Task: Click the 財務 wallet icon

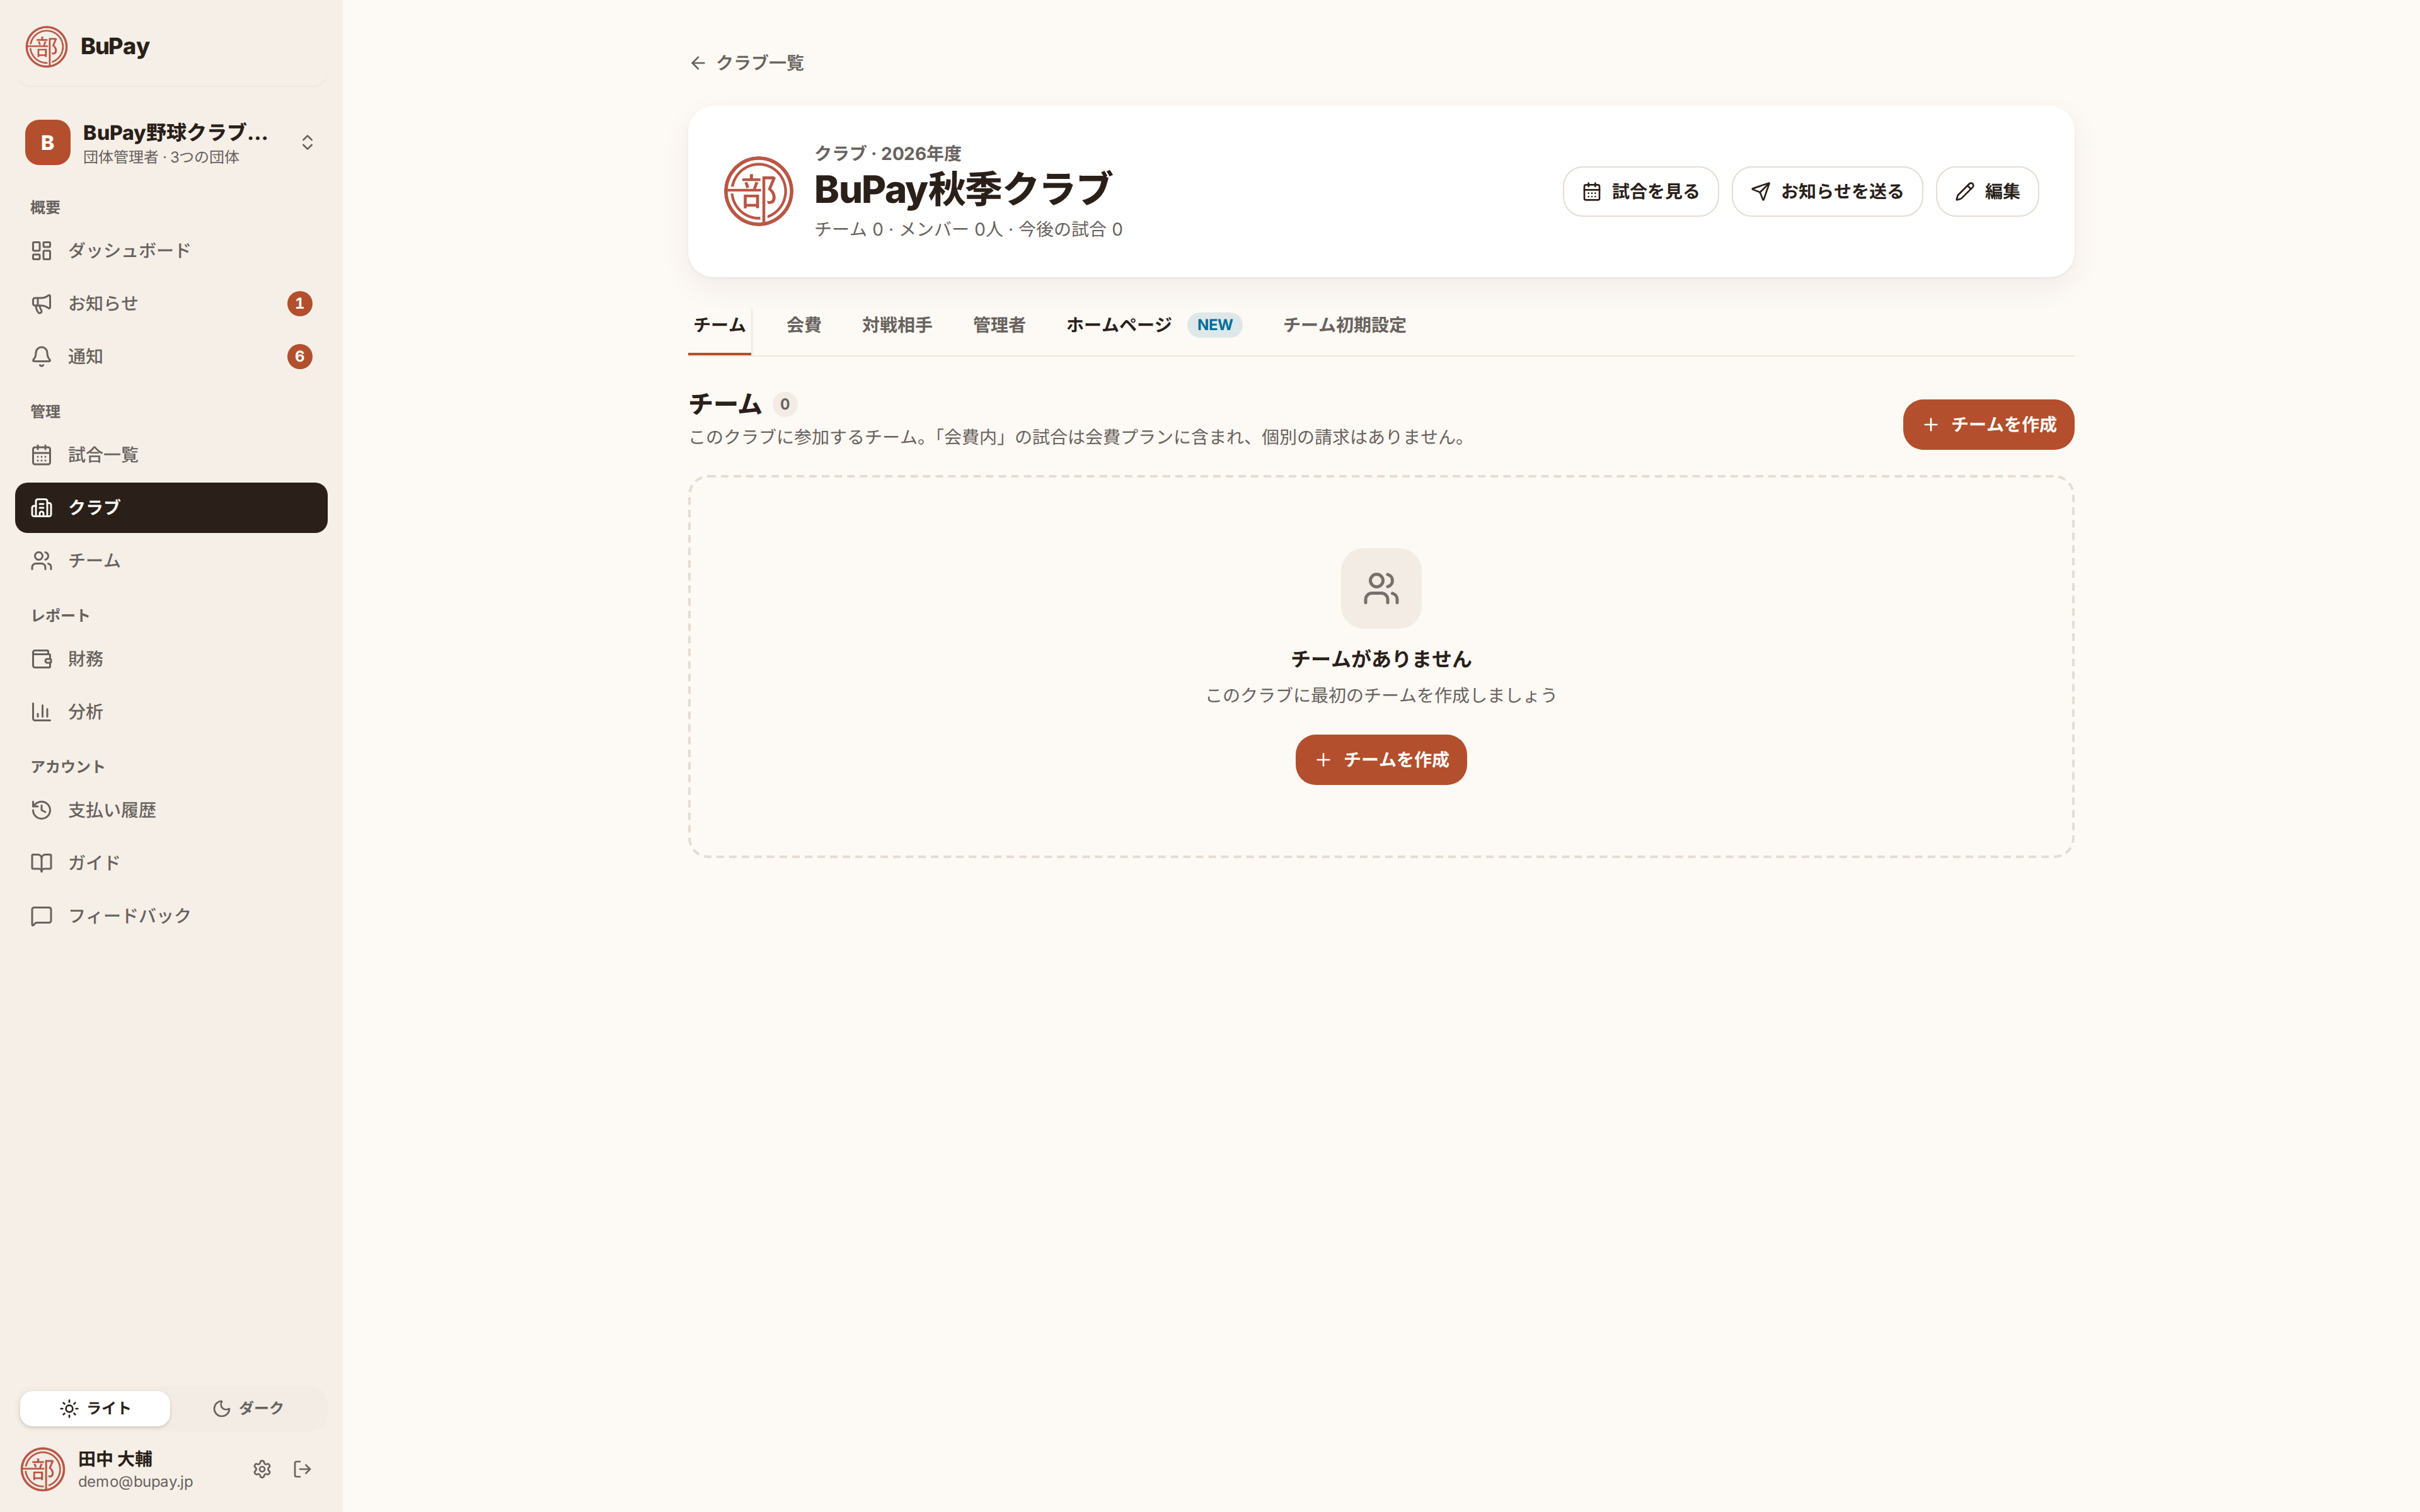Action: point(41,659)
